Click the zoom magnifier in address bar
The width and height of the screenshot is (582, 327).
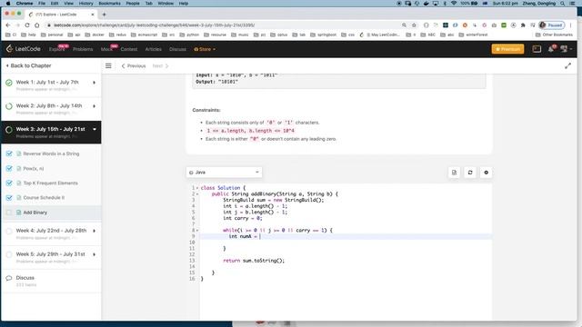coord(404,25)
